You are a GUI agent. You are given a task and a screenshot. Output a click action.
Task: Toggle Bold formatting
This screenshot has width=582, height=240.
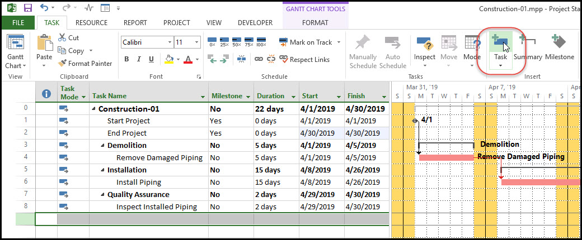126,60
